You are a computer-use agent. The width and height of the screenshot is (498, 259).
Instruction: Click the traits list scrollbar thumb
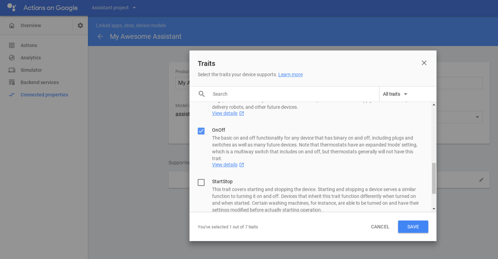[x=434, y=178]
